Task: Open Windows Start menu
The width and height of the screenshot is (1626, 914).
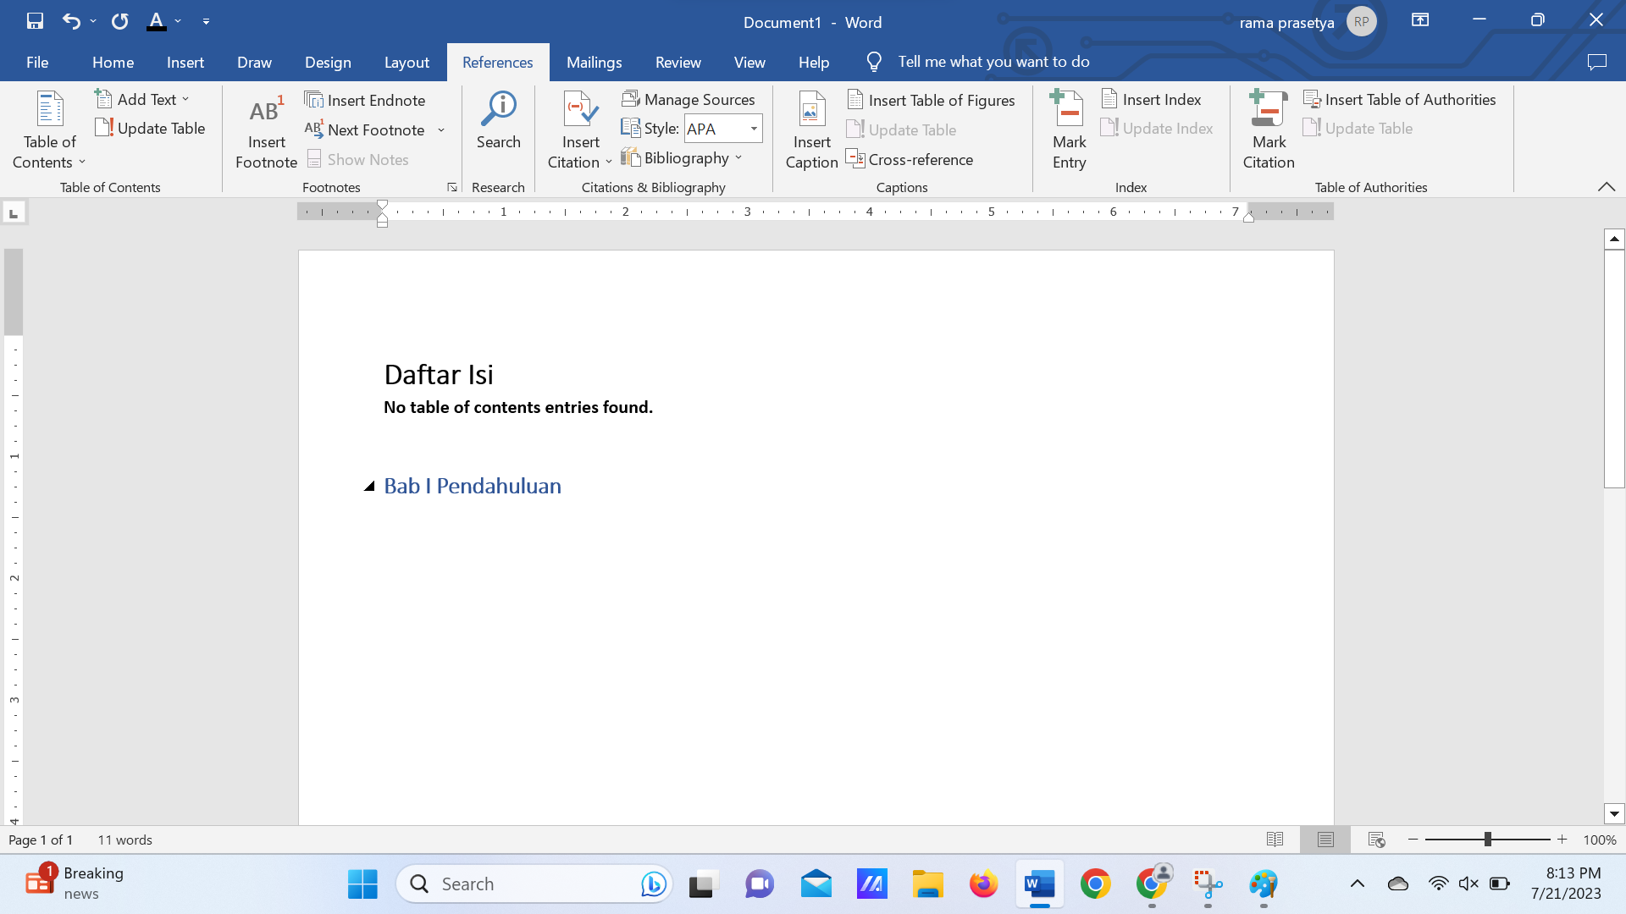Action: [362, 884]
